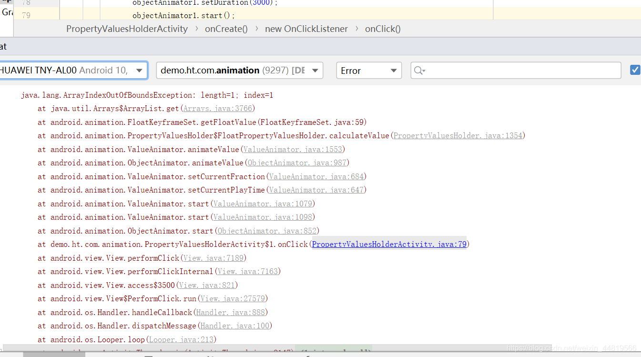
Task: Click the ArrayIndexOutOfBoundsException message line
Action: tap(147, 95)
